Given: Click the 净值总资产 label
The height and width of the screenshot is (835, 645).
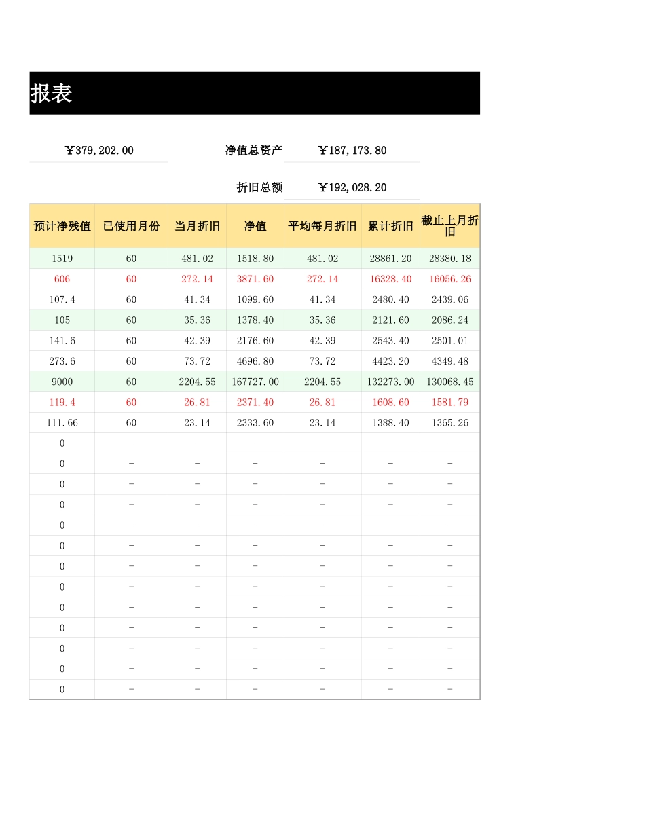Looking at the screenshot, I should tap(254, 151).
